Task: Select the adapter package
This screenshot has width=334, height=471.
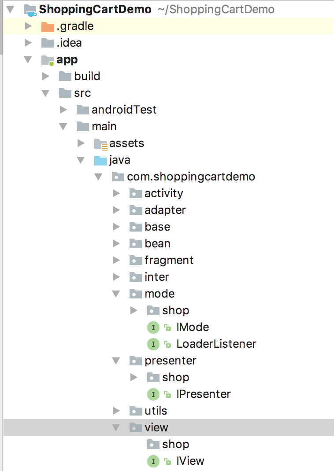Action: [x=165, y=210]
